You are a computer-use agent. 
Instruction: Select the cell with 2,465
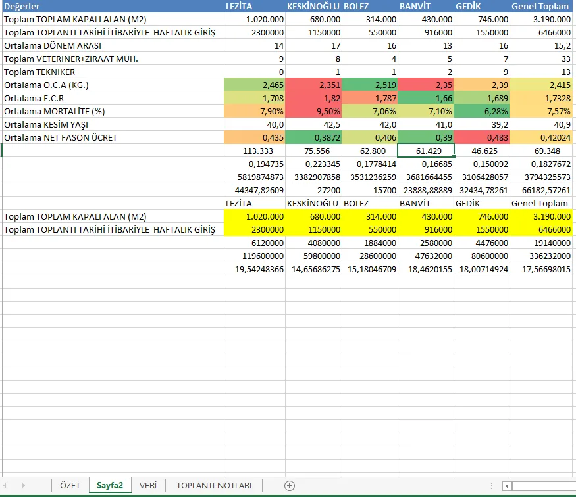click(255, 85)
